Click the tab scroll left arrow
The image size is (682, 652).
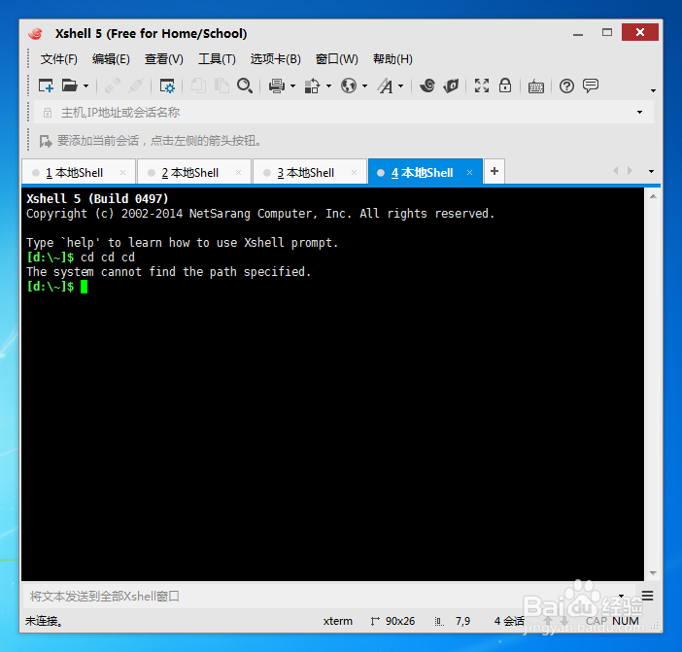click(x=616, y=171)
